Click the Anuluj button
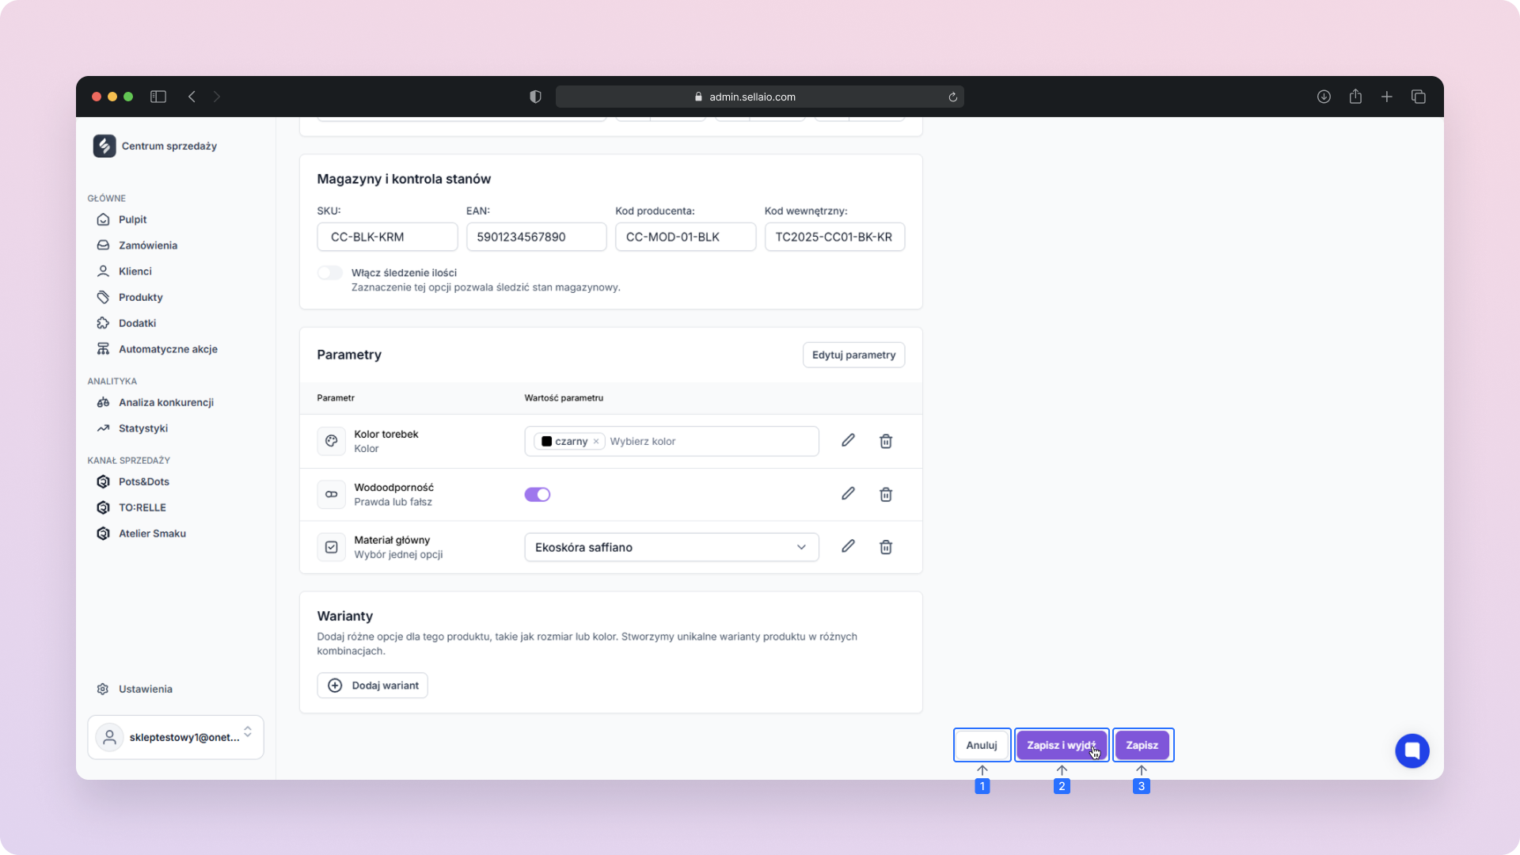The image size is (1520, 855). [982, 745]
